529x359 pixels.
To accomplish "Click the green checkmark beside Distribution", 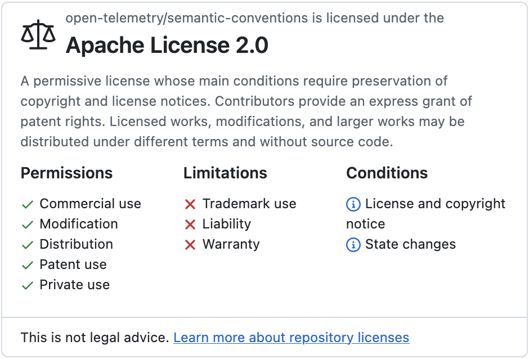I will (27, 245).
